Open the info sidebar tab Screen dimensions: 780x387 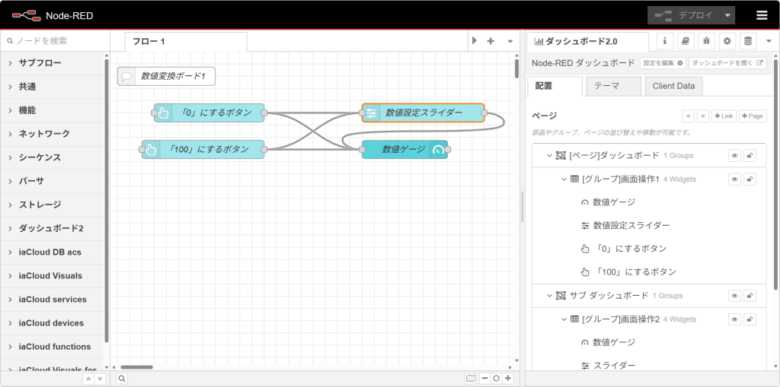coord(665,41)
